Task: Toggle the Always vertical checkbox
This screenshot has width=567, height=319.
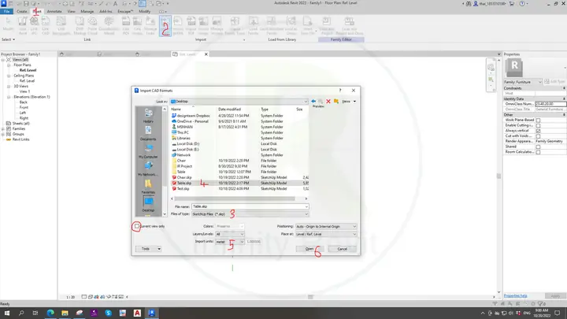Action: pos(538,131)
